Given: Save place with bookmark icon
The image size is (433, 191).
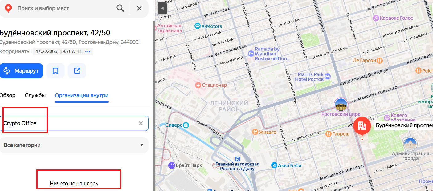Looking at the screenshot, I should click(x=55, y=71).
